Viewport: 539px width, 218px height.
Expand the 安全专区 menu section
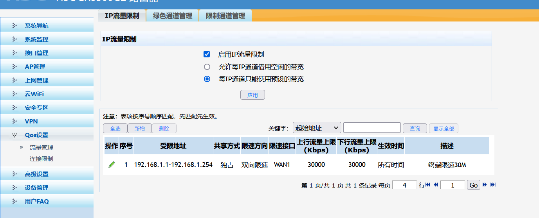point(47,108)
